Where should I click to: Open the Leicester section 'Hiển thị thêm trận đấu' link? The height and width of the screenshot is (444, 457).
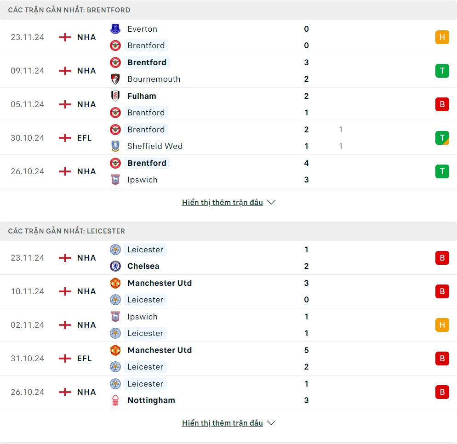223,423
